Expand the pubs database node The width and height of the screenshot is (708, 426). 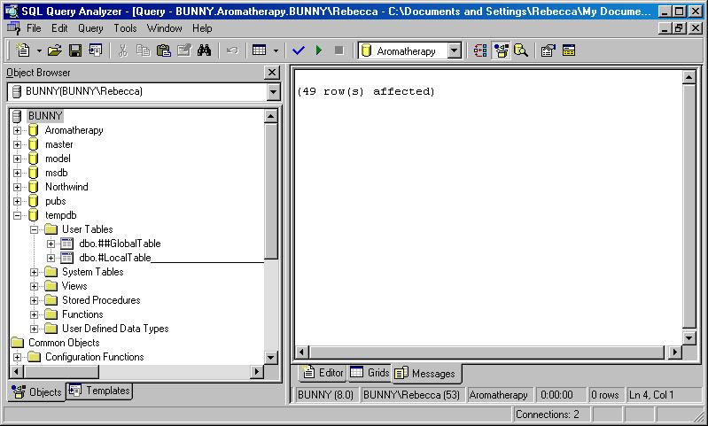point(17,201)
